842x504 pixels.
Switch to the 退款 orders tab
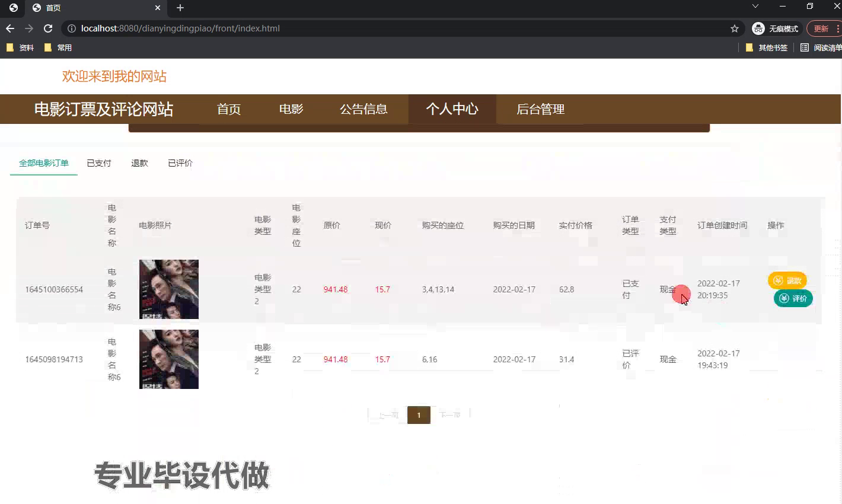(139, 163)
